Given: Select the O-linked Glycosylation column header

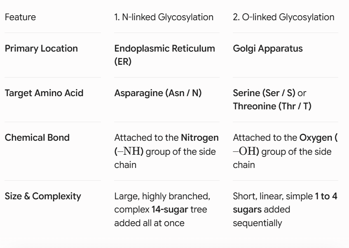Looking at the screenshot, I should 283,17.
